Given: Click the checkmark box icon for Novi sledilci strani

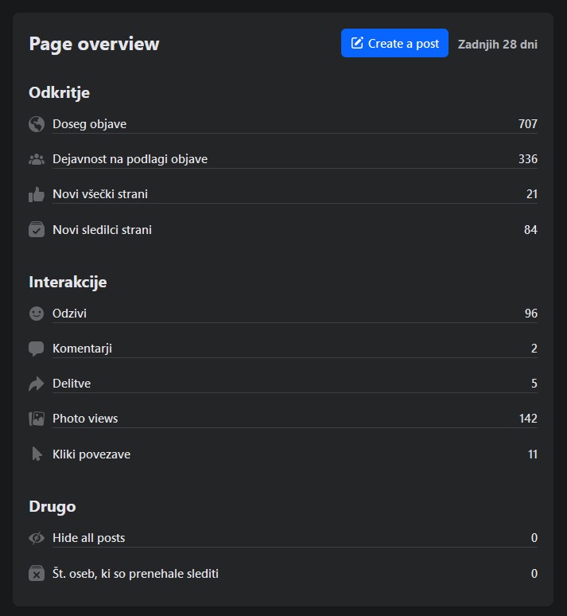Looking at the screenshot, I should [36, 230].
